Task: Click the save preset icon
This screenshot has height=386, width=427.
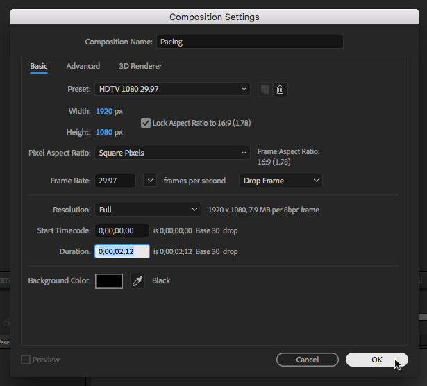Action: [265, 90]
